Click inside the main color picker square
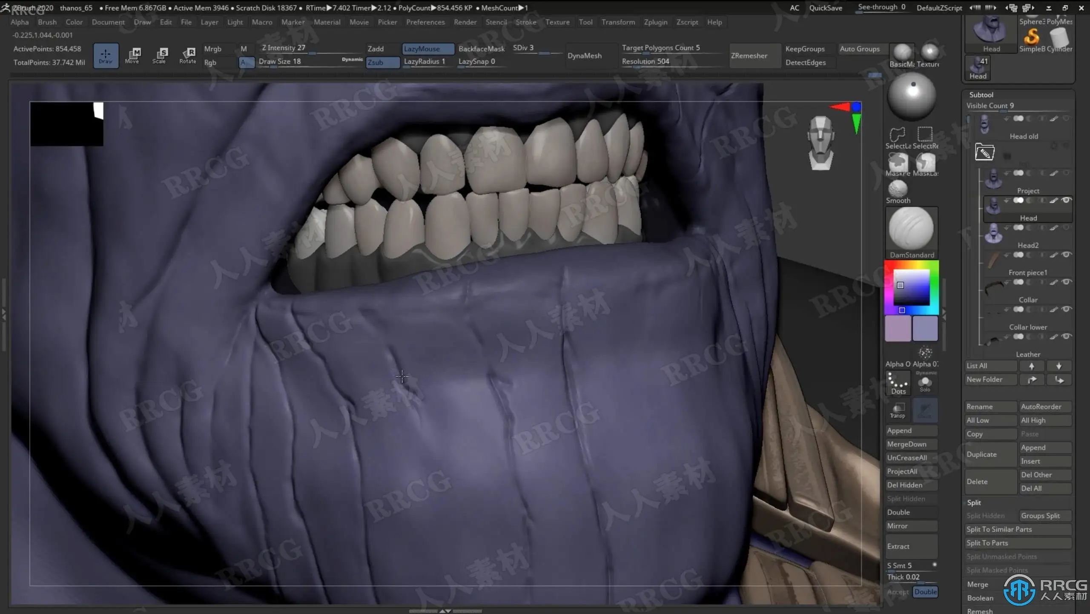This screenshot has height=614, width=1090. [911, 287]
